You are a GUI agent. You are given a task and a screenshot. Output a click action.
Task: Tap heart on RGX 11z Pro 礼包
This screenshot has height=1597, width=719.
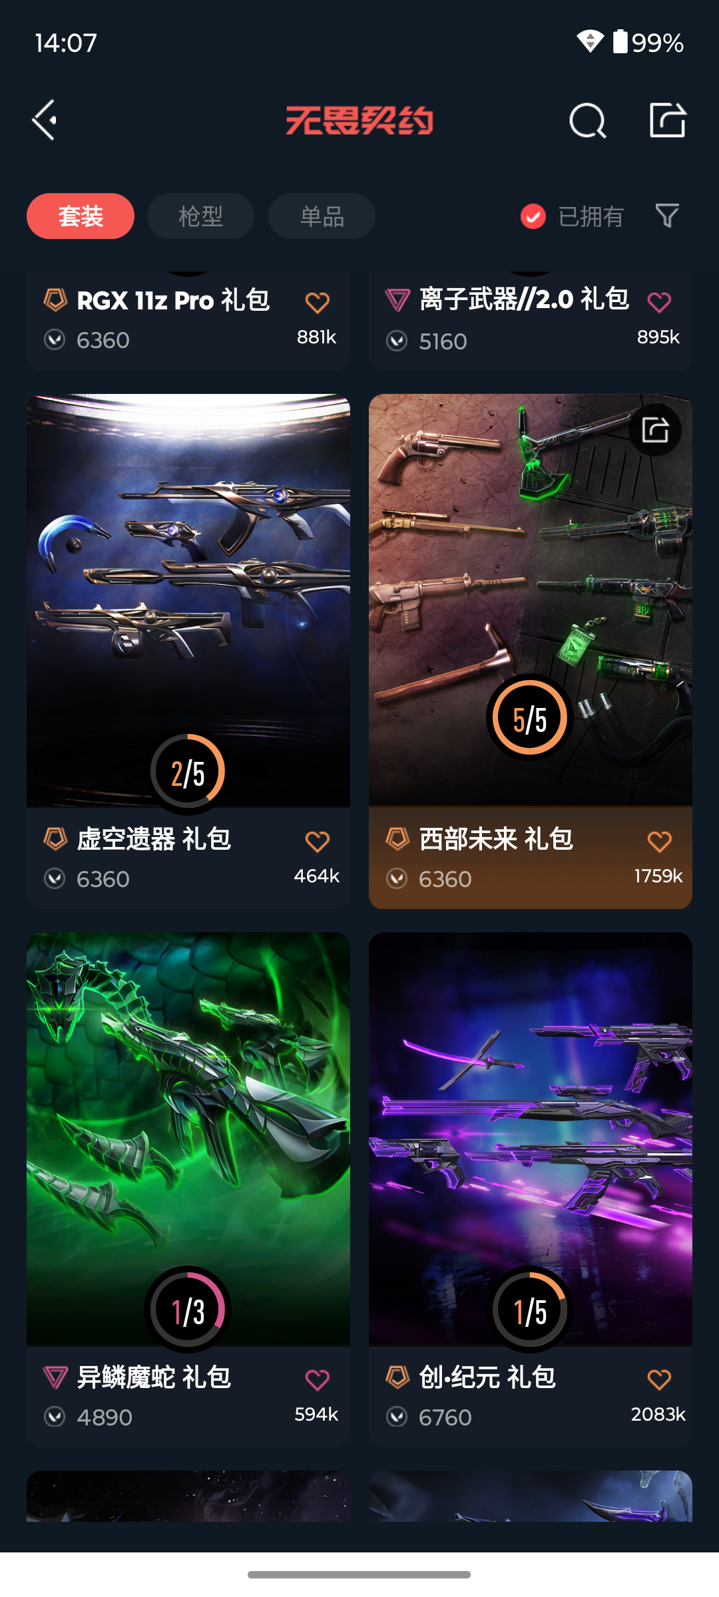[x=318, y=303]
